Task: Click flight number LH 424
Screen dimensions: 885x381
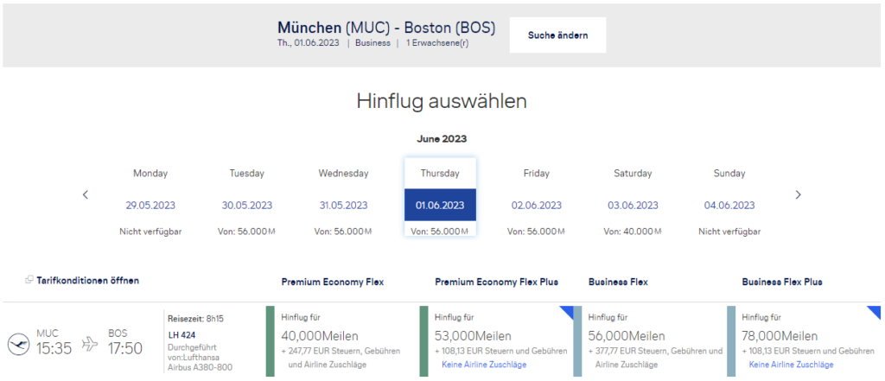Action: [181, 334]
